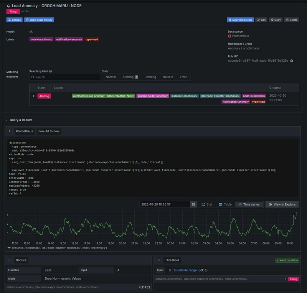Click the B Reduce refId badge
307x293 pixels.
coord(9,260)
